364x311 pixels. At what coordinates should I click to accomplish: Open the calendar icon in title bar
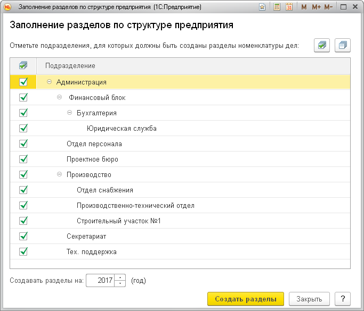(x=289, y=7)
